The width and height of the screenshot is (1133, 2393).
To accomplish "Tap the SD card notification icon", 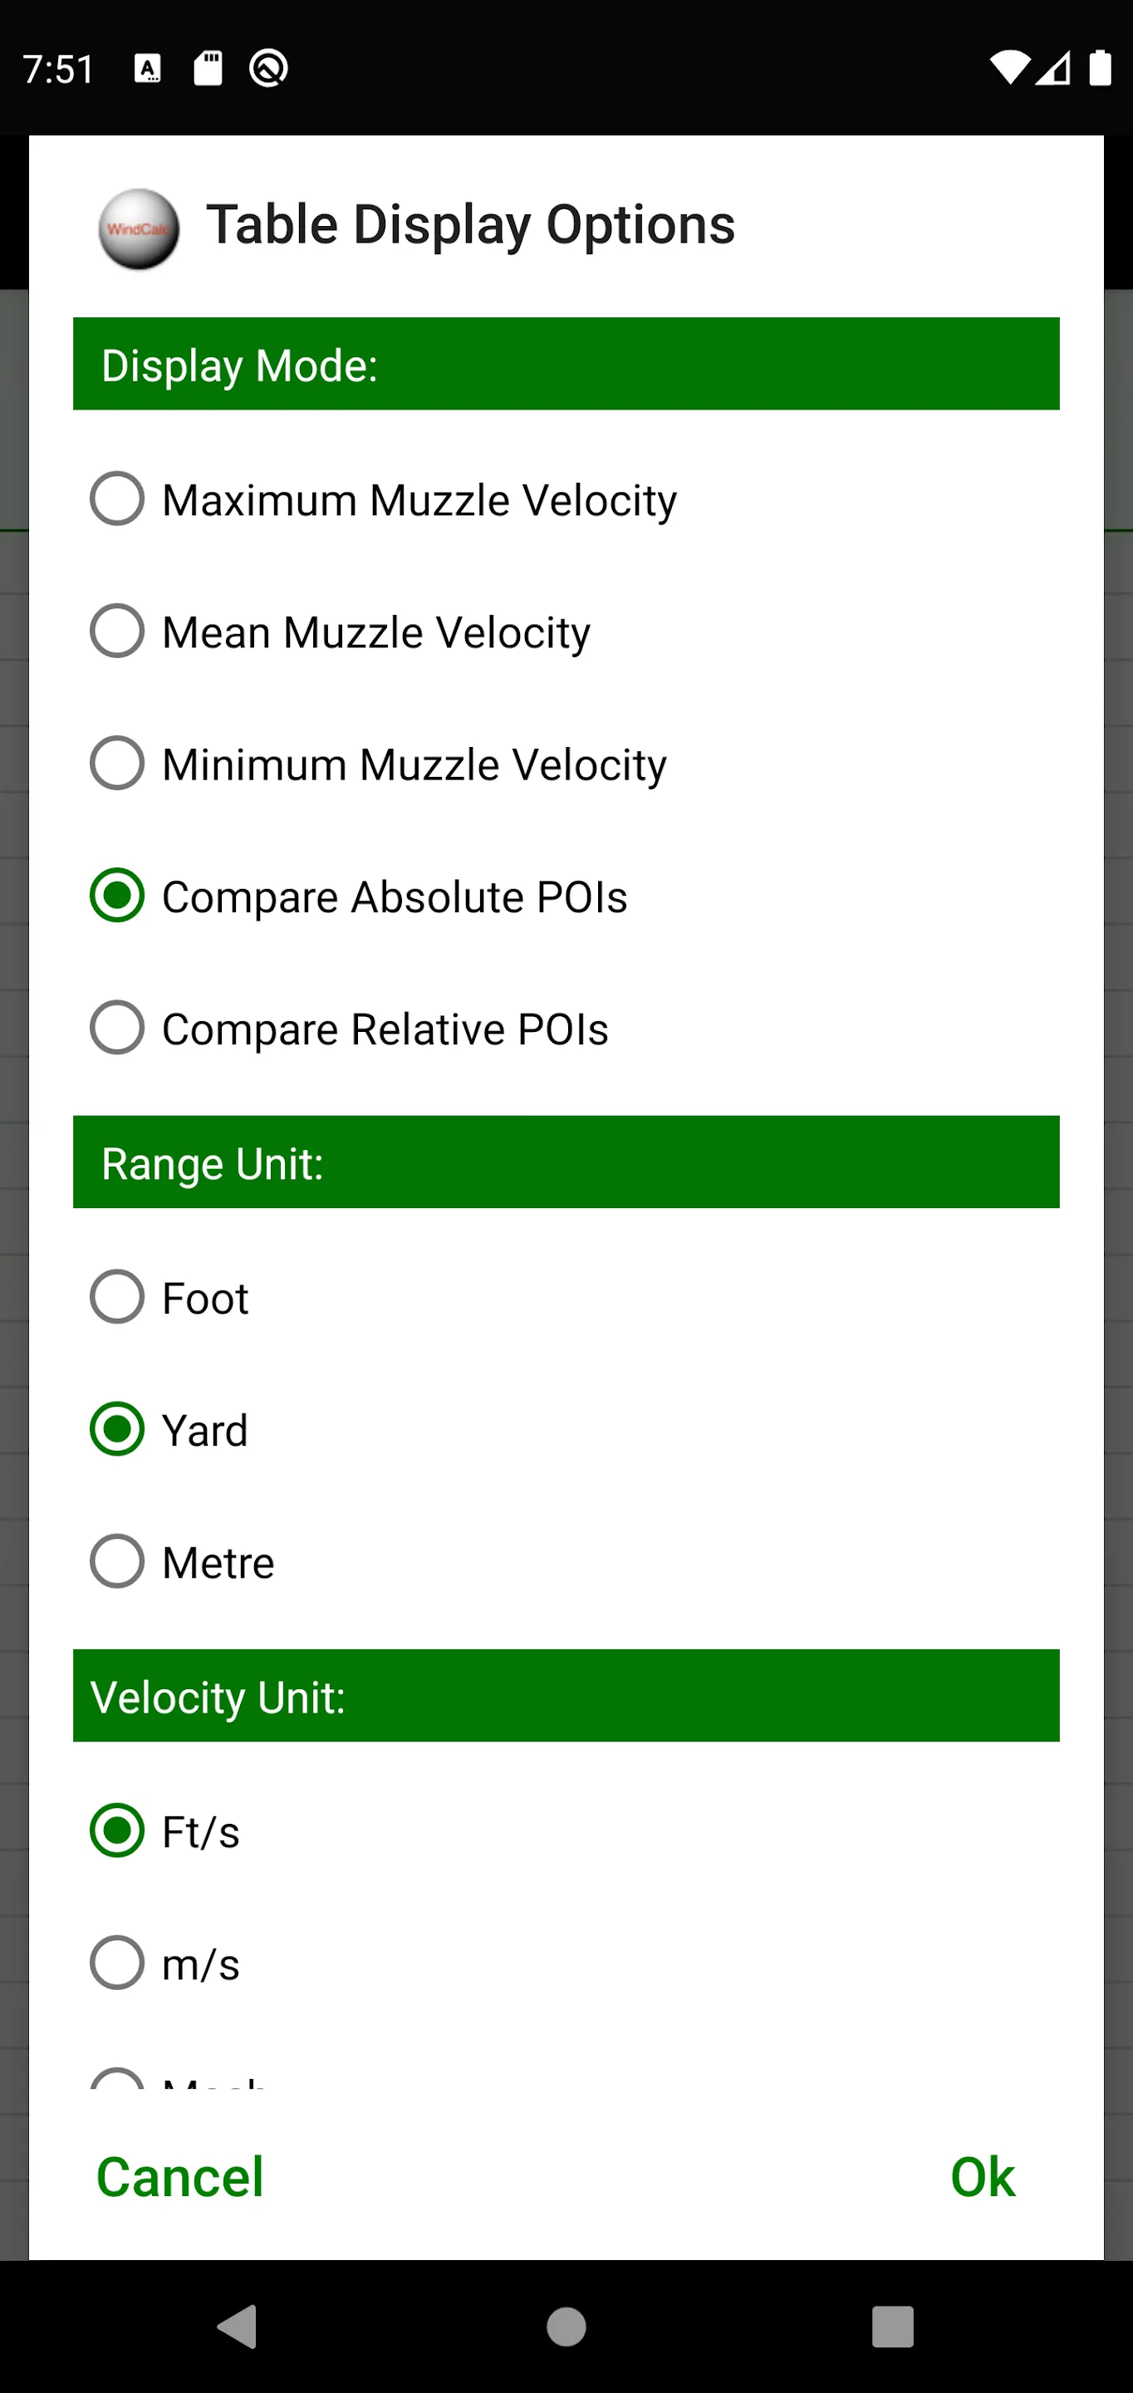I will [x=208, y=68].
